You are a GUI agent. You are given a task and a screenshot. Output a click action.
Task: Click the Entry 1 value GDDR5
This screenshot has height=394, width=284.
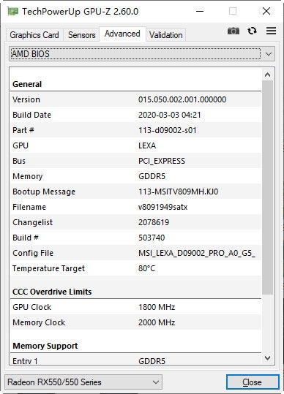(x=152, y=361)
